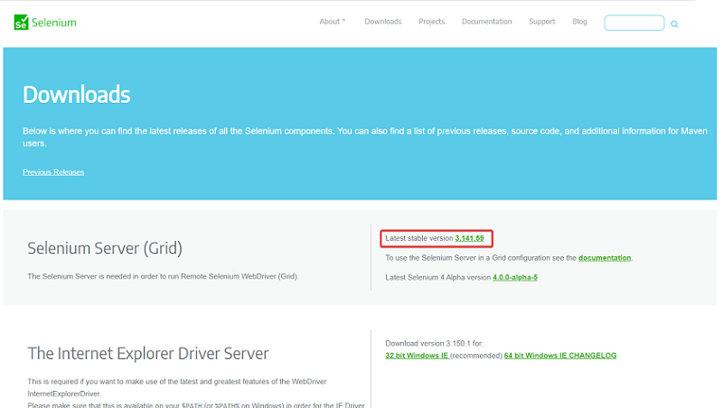The height and width of the screenshot is (408, 723).
Task: Select the Downloads page heading text
Action: click(77, 95)
